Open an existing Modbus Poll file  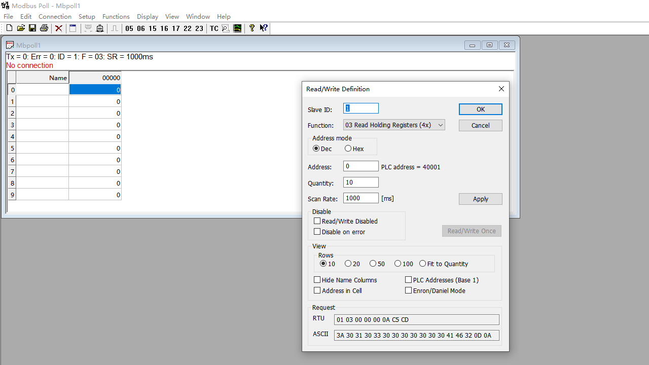point(20,28)
